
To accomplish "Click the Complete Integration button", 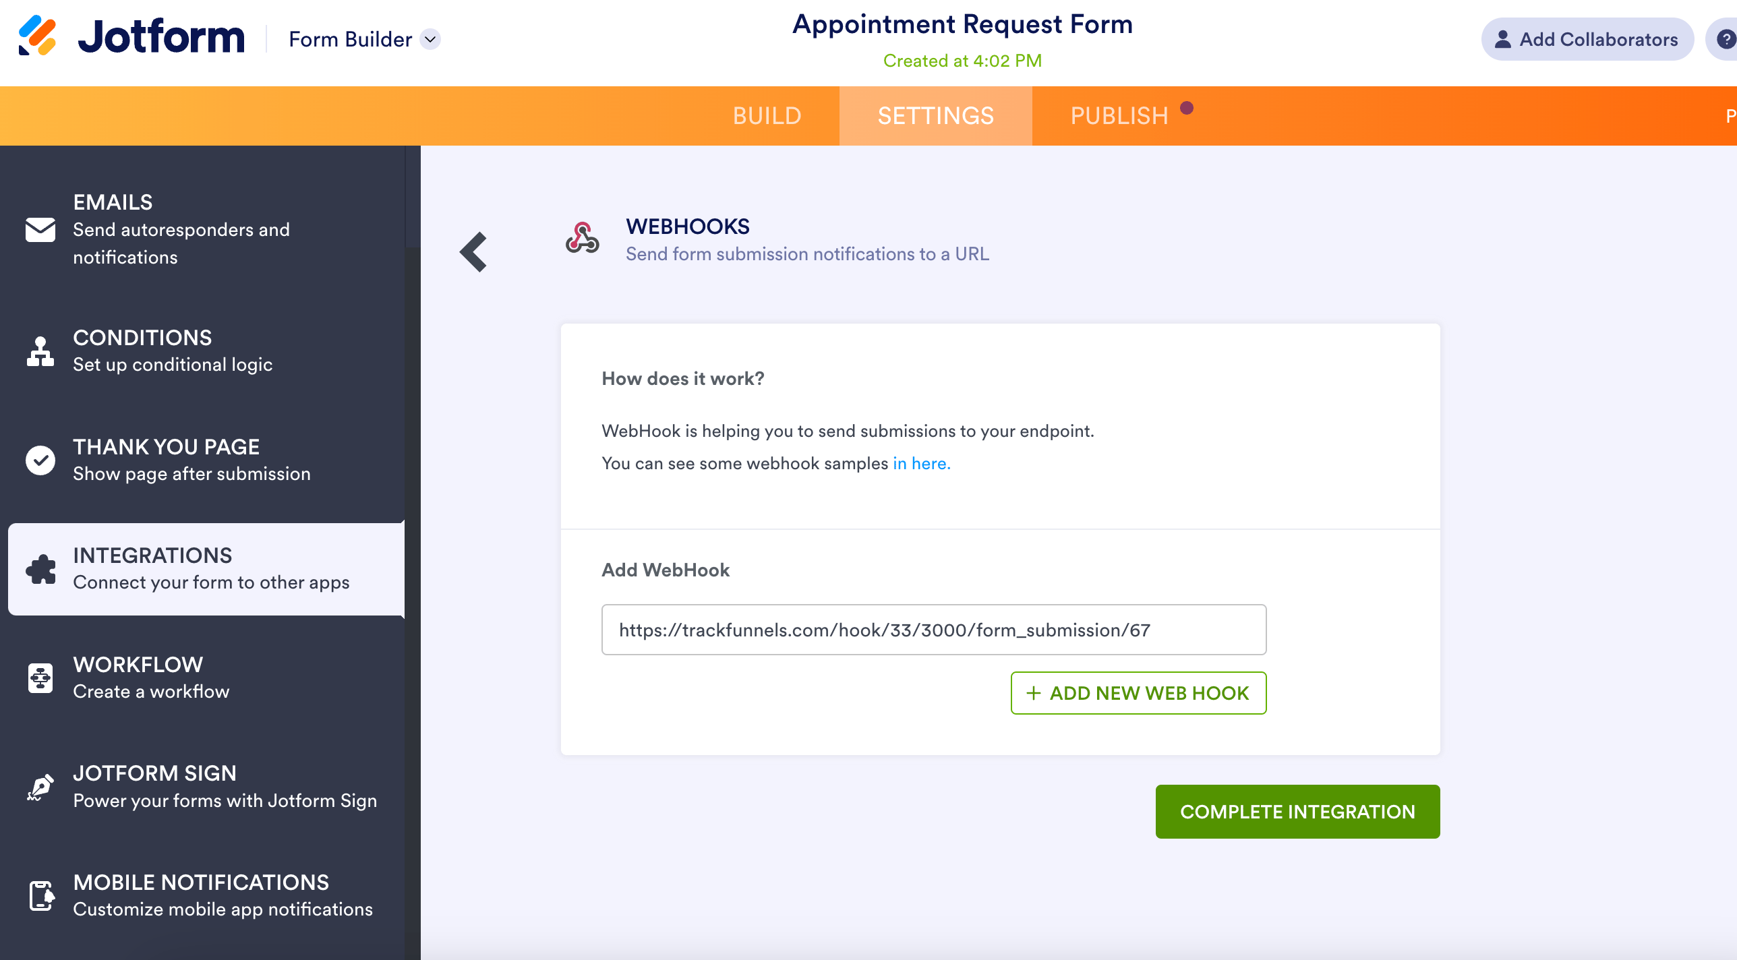I will coord(1297,812).
